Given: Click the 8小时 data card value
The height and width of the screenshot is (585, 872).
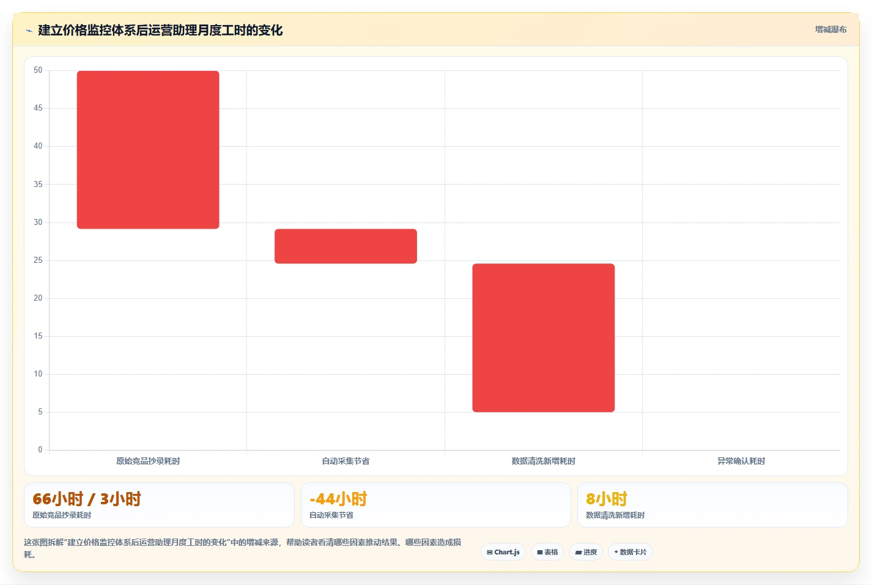Looking at the screenshot, I should [607, 499].
